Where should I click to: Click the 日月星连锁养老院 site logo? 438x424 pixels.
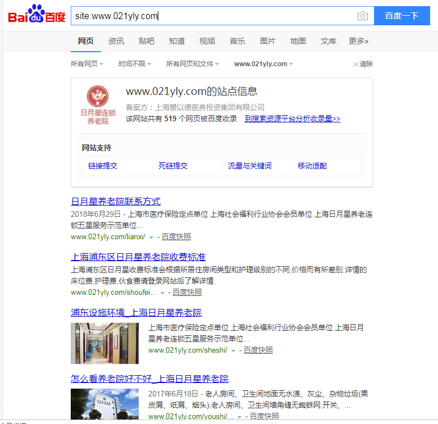pos(97,104)
